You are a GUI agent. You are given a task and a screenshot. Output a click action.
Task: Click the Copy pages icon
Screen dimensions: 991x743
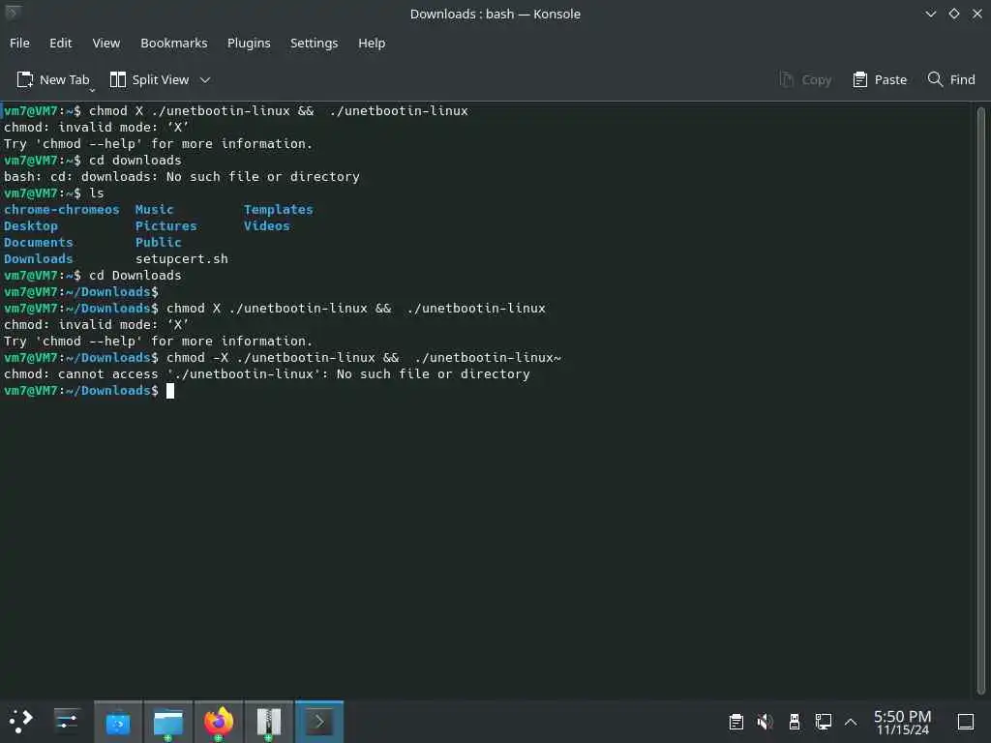coord(786,79)
